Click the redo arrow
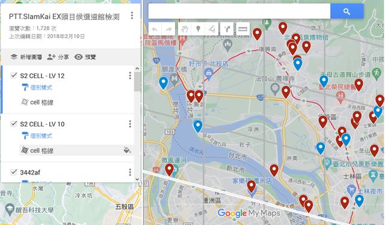This screenshot has height=225, width=385. [x=168, y=29]
